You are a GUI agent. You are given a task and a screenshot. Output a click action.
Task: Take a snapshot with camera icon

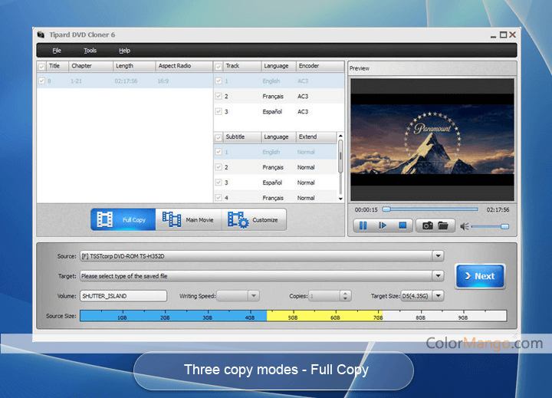427,225
